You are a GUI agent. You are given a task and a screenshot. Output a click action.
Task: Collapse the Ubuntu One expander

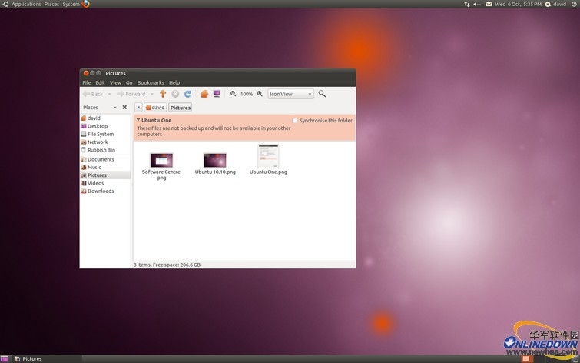138,120
